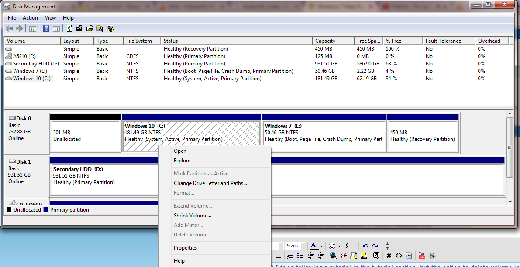Screen dimensions: 520x267
Task: Select the Secondary HDD (D:) row in volume list
Action: [x=257, y=64]
